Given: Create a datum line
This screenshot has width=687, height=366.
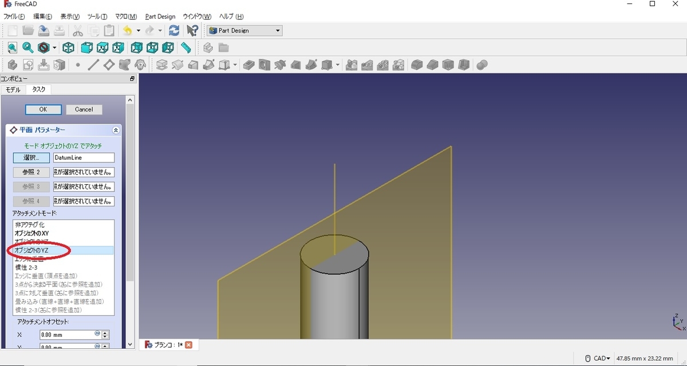Looking at the screenshot, I should pos(93,65).
